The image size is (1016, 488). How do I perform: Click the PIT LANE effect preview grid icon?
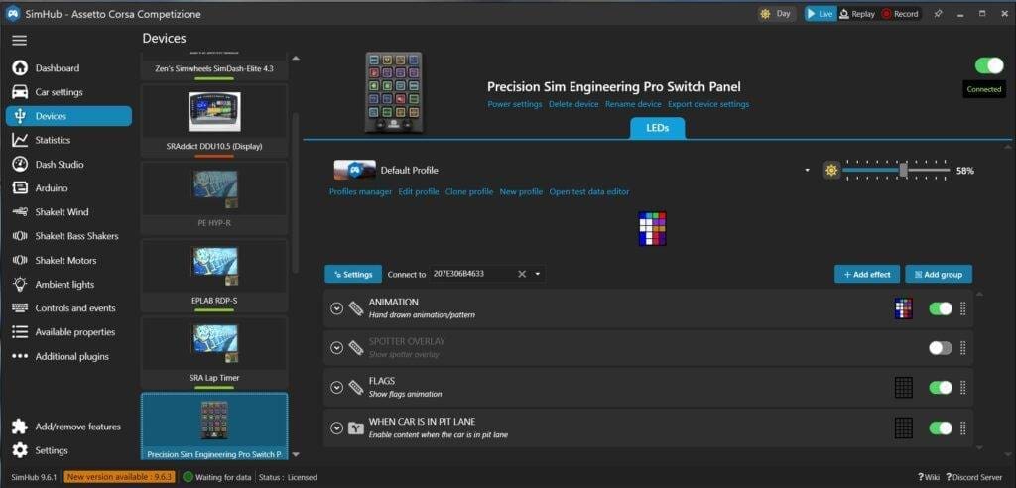pyautogui.click(x=903, y=427)
